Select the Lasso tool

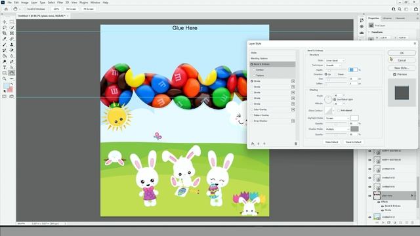click(x=5, y=28)
